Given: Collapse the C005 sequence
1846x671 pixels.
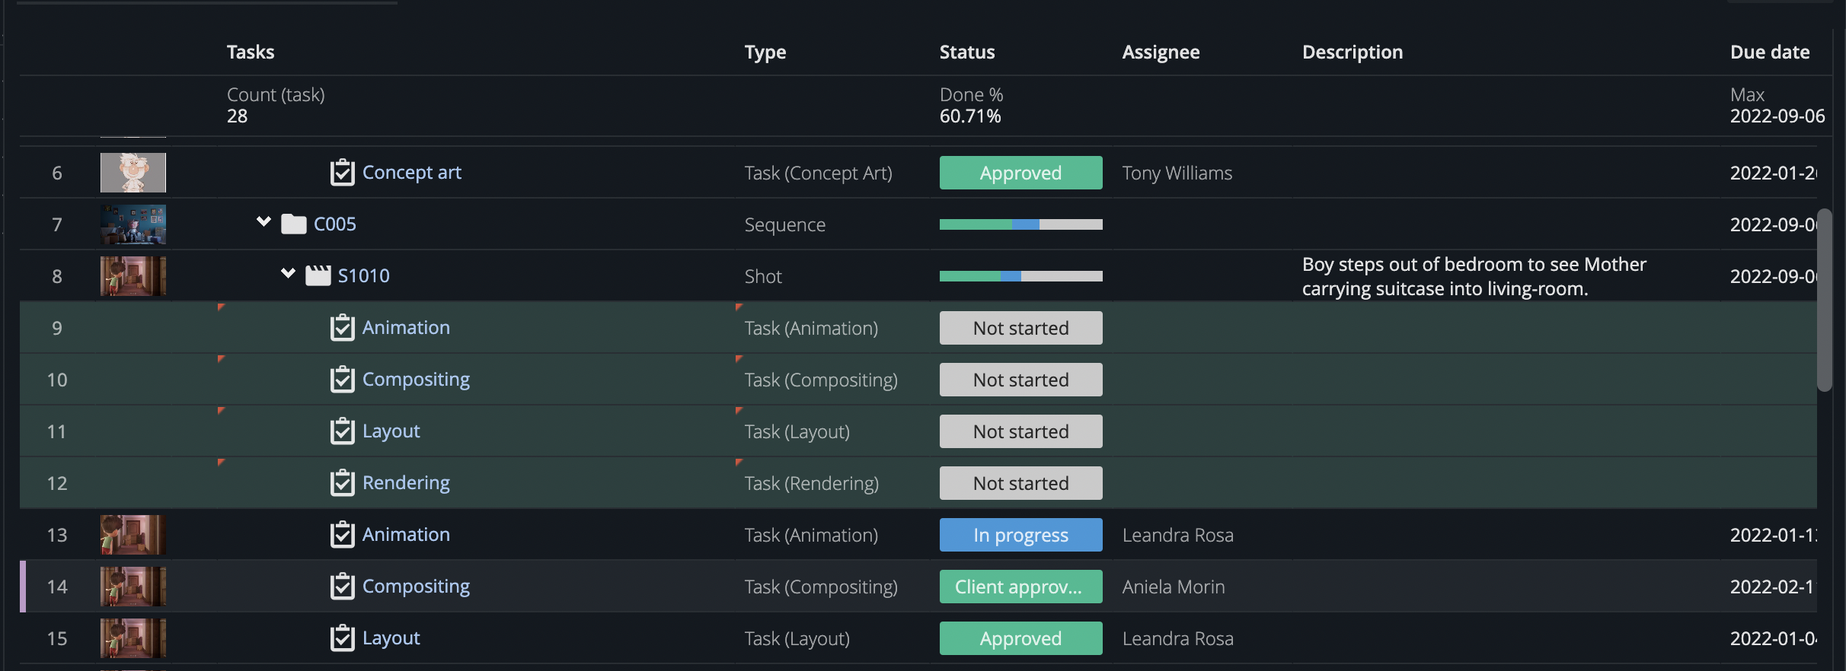Looking at the screenshot, I should pos(263,222).
